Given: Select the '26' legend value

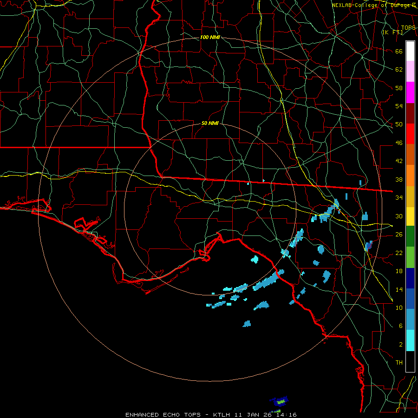Looking at the screenshot, I should 399,235.
